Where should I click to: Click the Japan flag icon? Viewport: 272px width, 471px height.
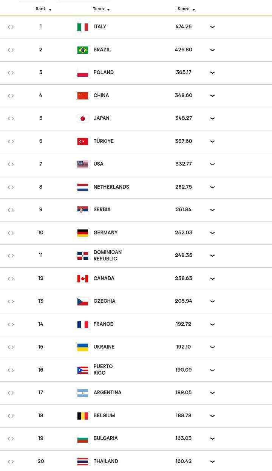coord(83,119)
